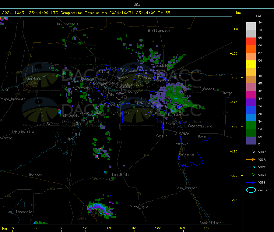The image size is (274, 232).
Task: Click the J_Prats location label
Action: tap(169, 124)
